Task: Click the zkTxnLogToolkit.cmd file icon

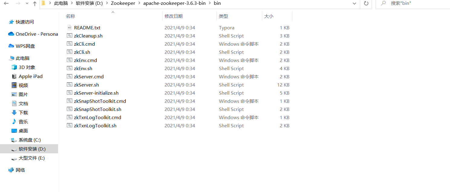Action: pos(70,117)
